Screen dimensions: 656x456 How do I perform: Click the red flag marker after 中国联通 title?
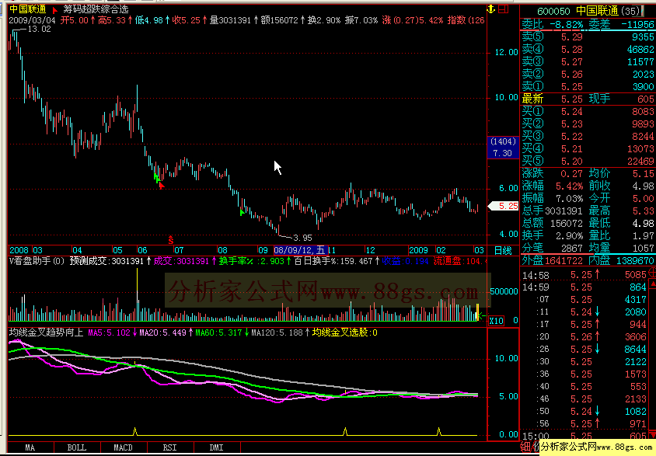click(55, 9)
